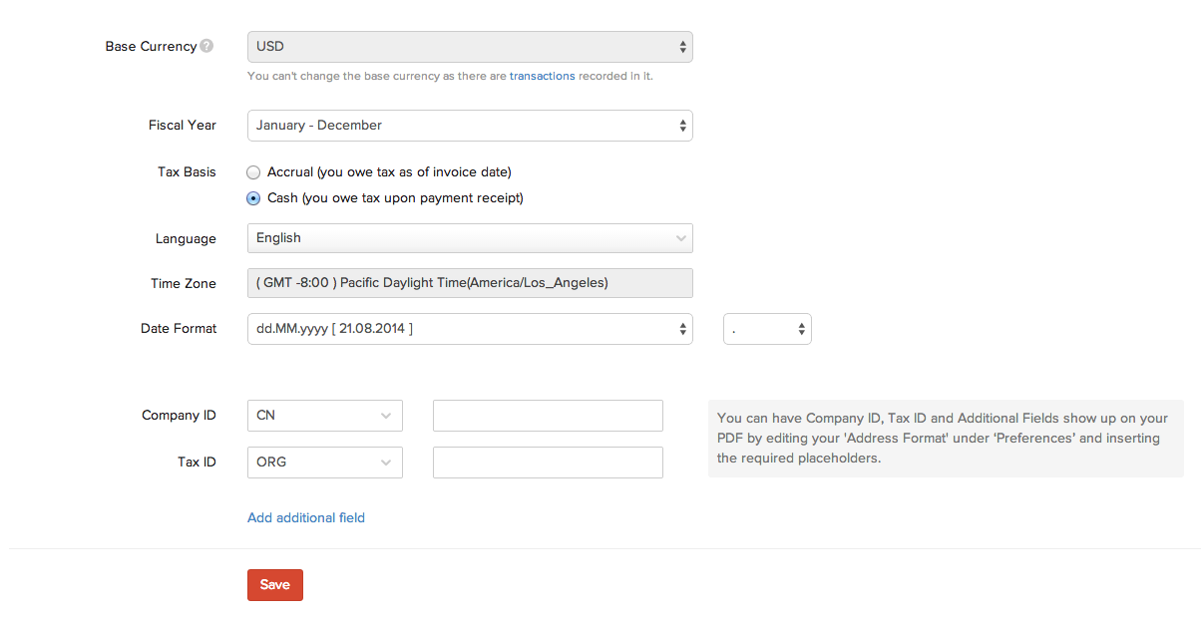Click the Fiscal Year dropdown arrows icon

682,126
